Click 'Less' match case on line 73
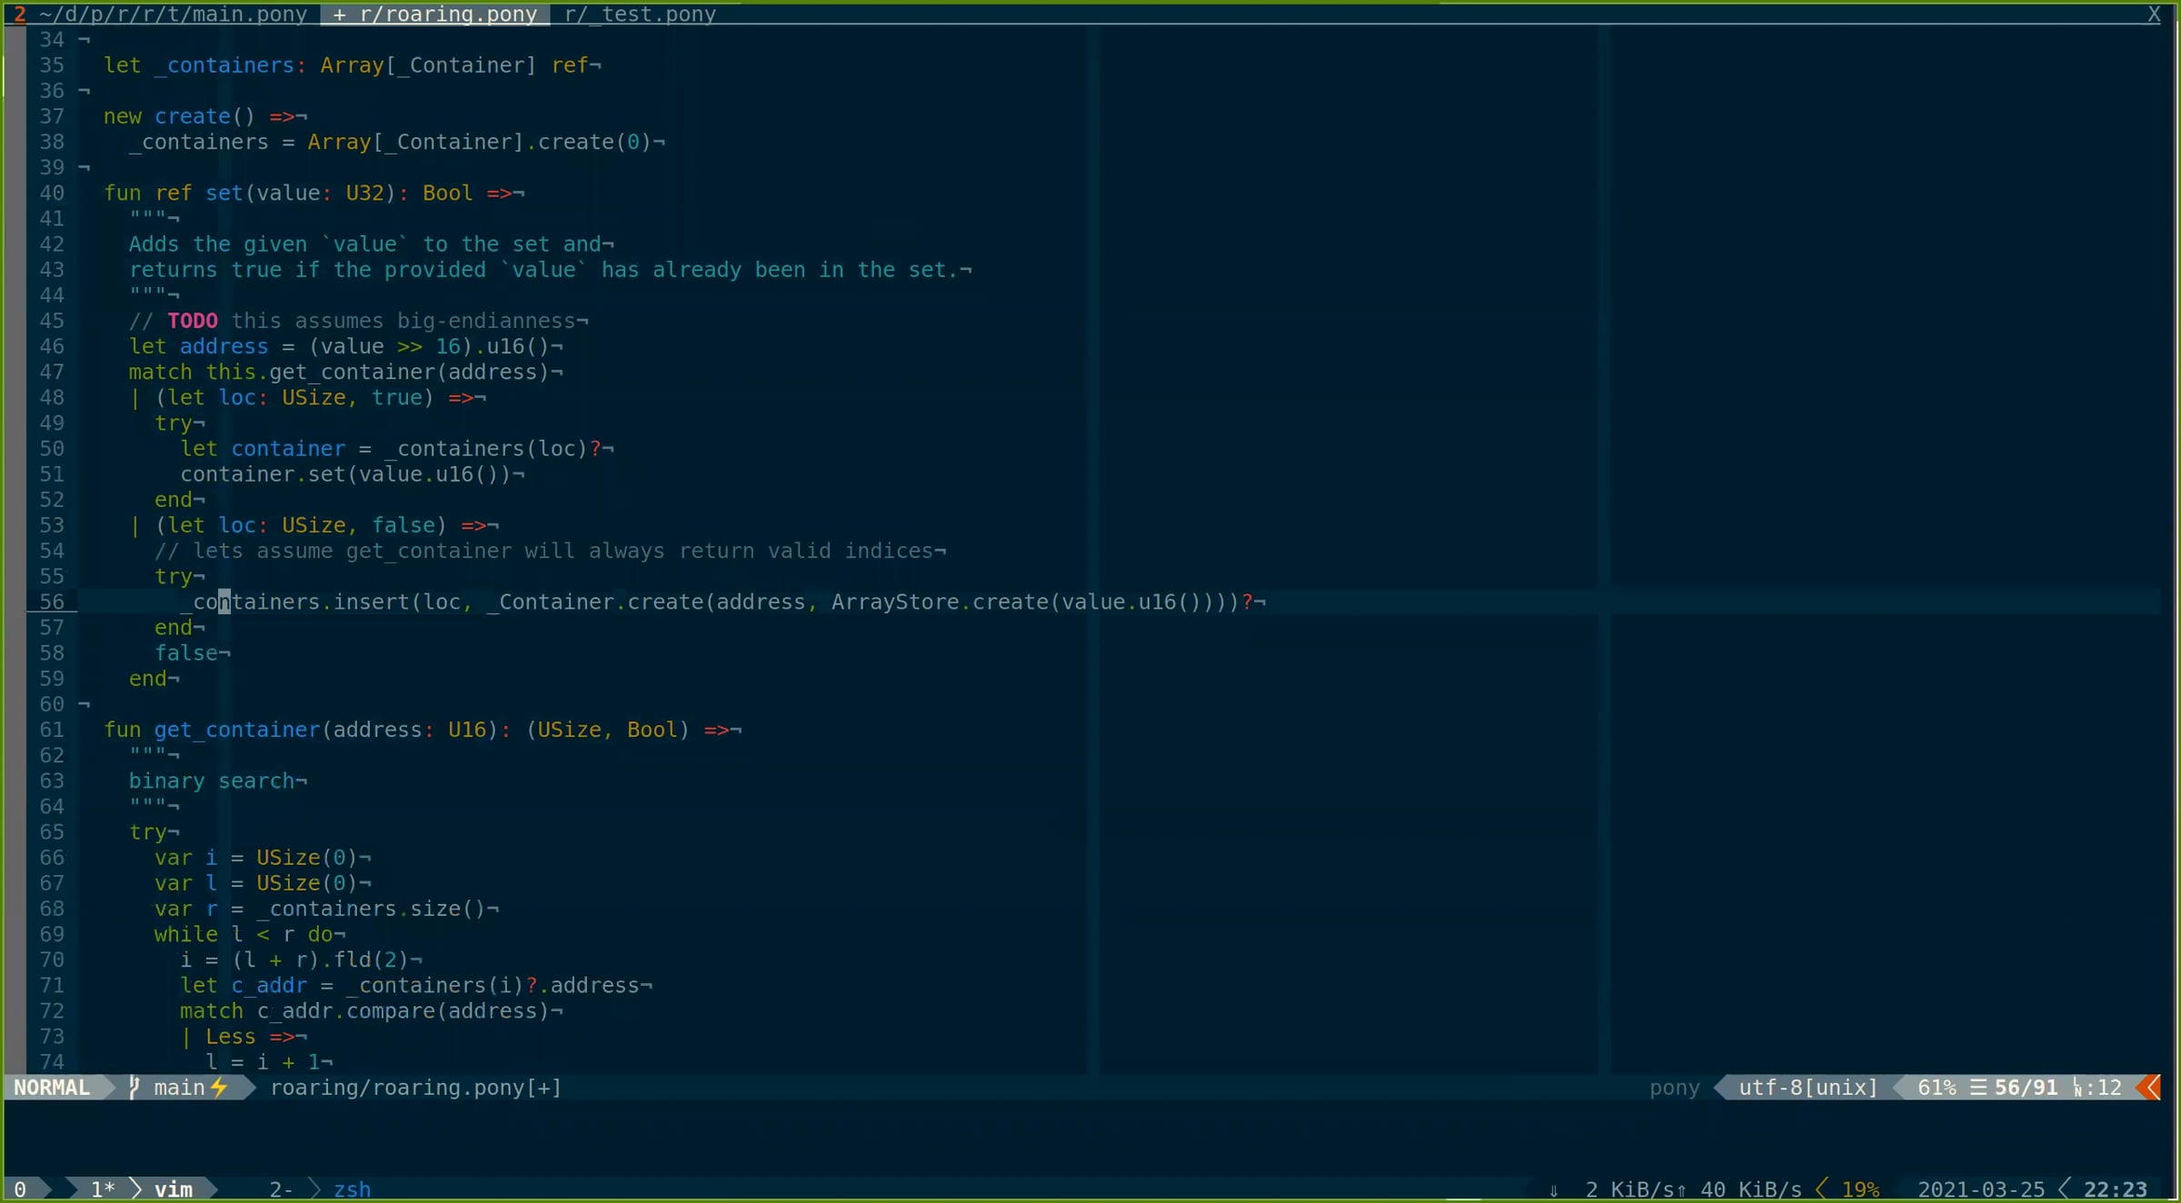 click(x=231, y=1036)
